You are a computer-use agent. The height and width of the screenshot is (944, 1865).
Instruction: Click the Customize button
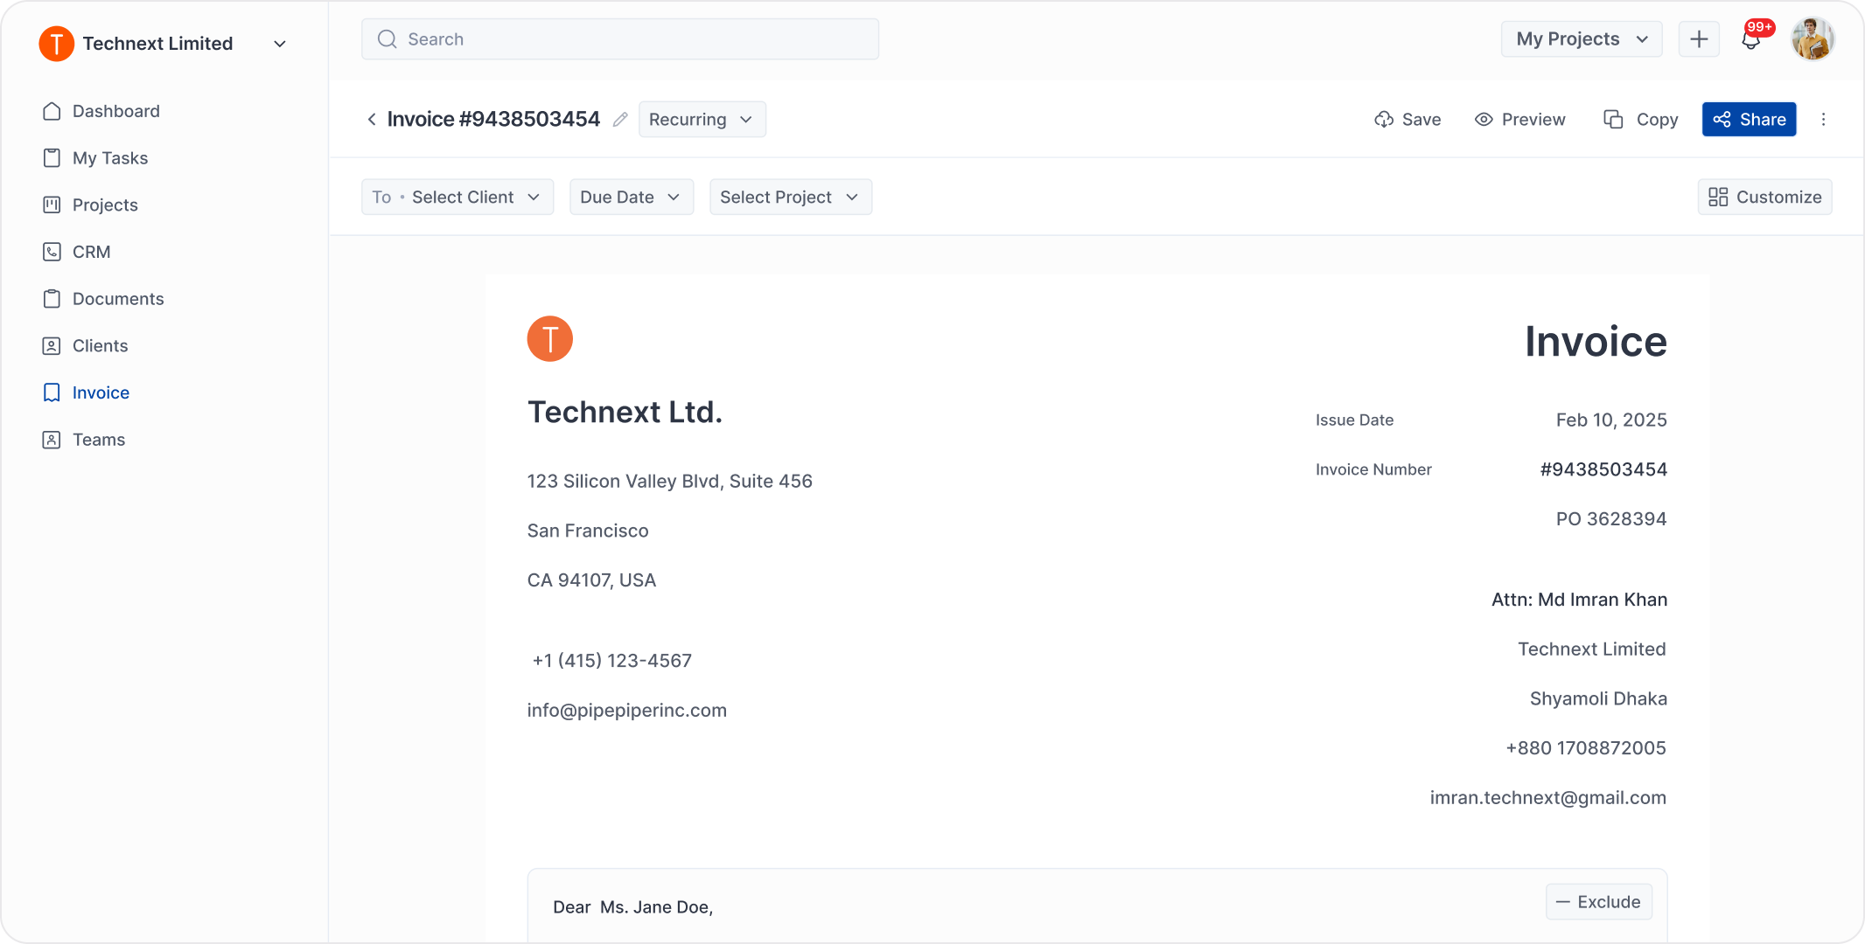[1764, 198]
